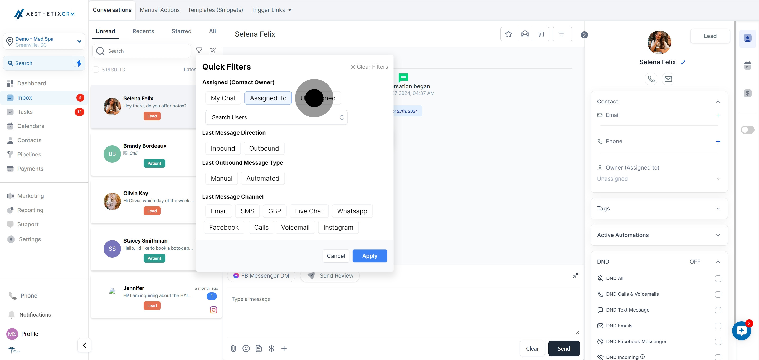Image resolution: width=759 pixels, height=360 pixels.
Task: Open emoji picker in message toolbar
Action: tap(246, 348)
